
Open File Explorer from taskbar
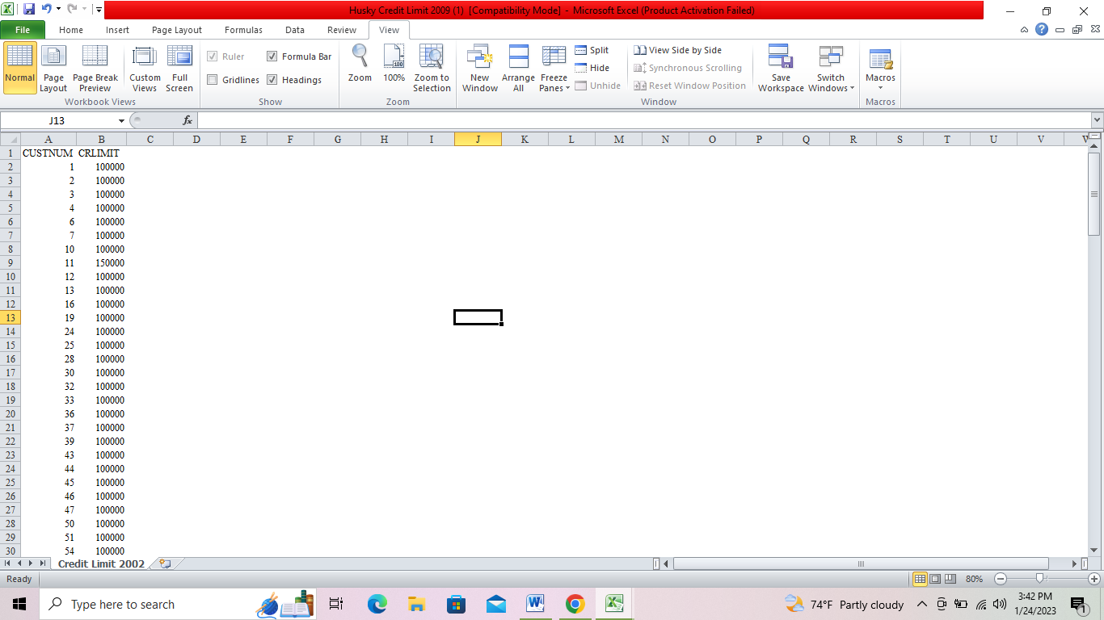pos(416,604)
